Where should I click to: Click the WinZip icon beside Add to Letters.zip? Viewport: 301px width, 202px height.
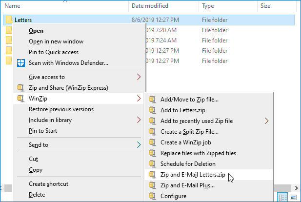tap(152, 110)
